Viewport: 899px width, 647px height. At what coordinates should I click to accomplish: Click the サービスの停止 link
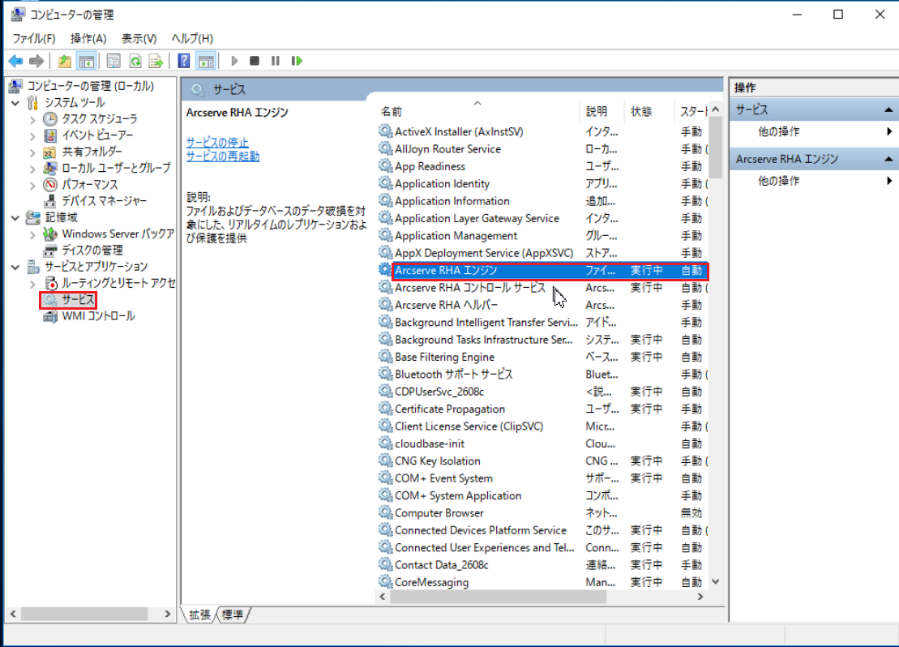point(217,144)
